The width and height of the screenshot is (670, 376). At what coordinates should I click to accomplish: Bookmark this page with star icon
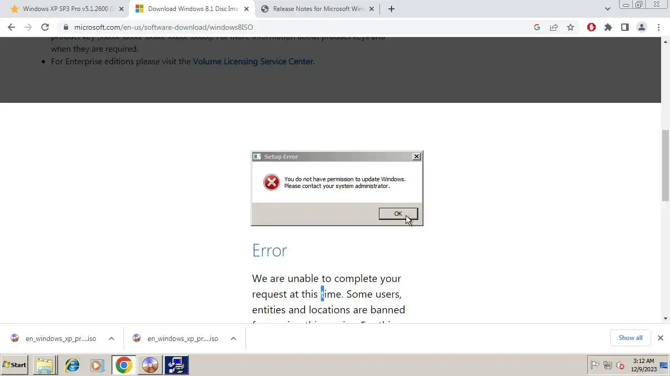tap(571, 27)
